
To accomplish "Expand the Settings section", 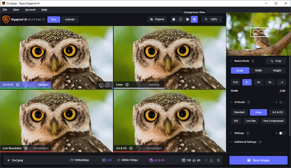I will pyautogui.click(x=231, y=133).
